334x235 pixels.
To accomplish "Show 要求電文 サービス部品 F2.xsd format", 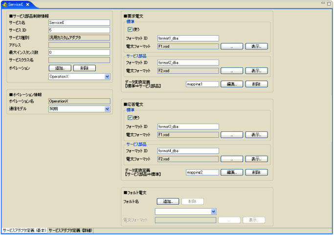I will [x=256, y=71].
